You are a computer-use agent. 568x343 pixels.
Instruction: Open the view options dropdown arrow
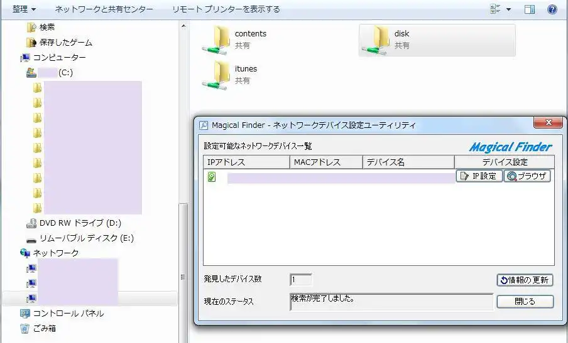508,9
